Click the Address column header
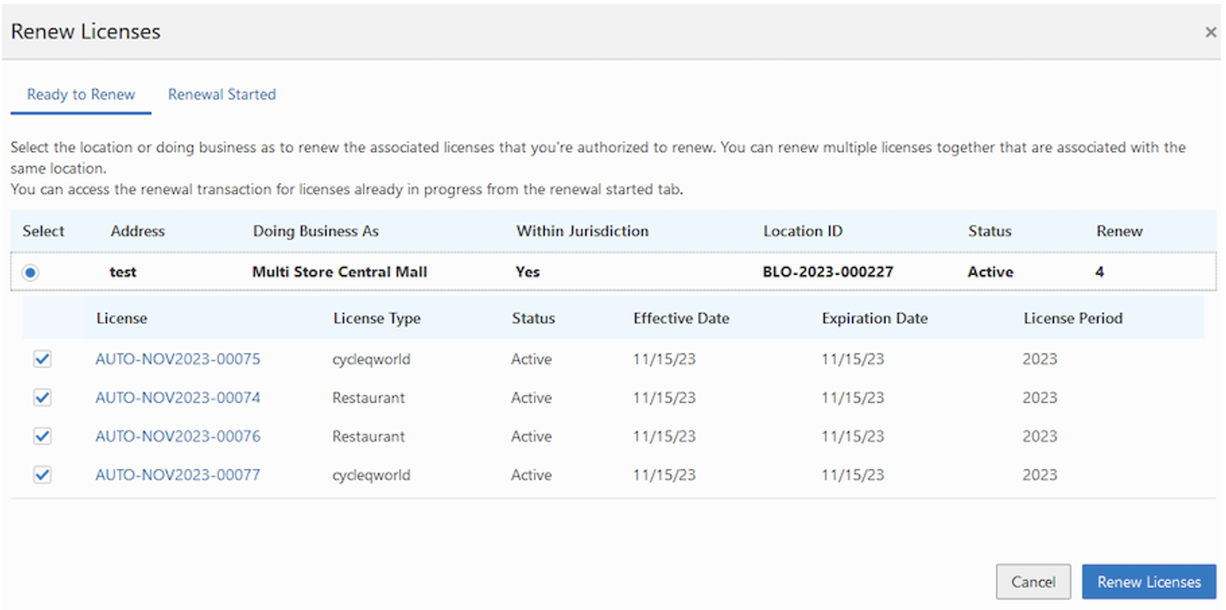 137,231
